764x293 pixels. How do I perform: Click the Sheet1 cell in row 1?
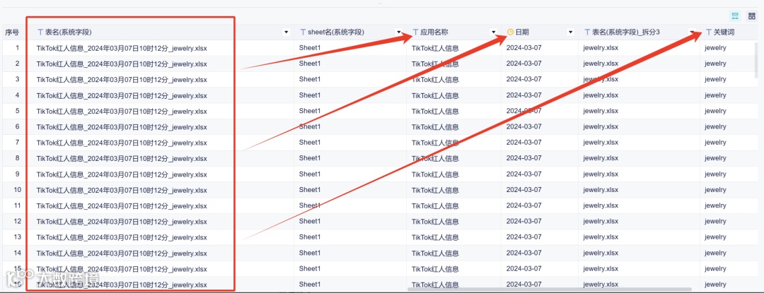309,47
